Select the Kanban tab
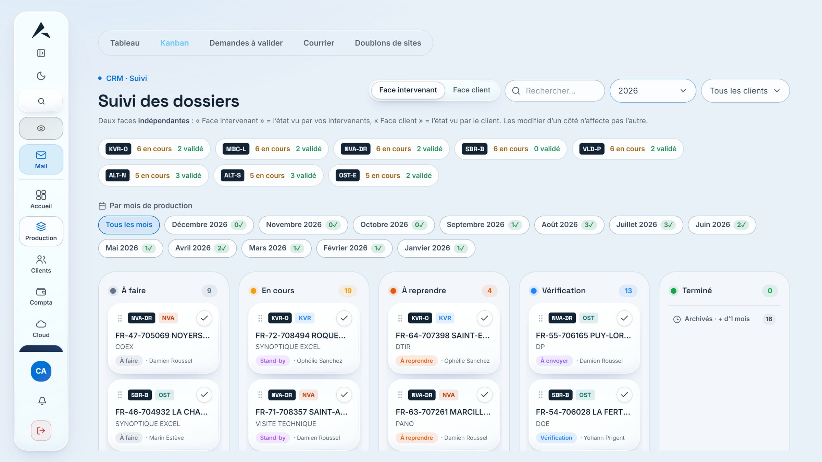Image resolution: width=822 pixels, height=462 pixels. [x=174, y=43]
